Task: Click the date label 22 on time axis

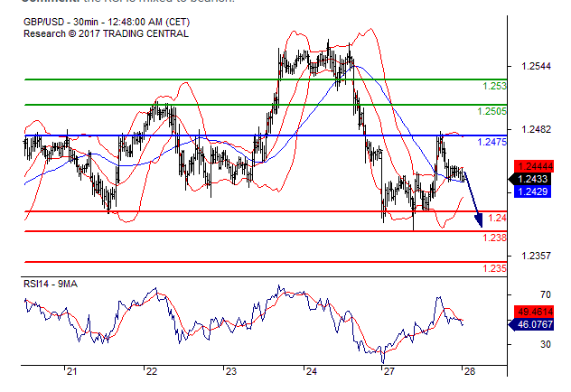Action: point(152,371)
